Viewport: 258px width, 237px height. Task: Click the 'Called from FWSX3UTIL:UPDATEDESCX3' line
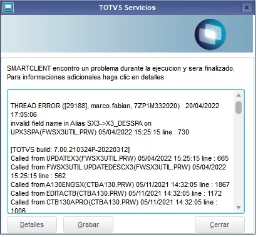coord(118,167)
